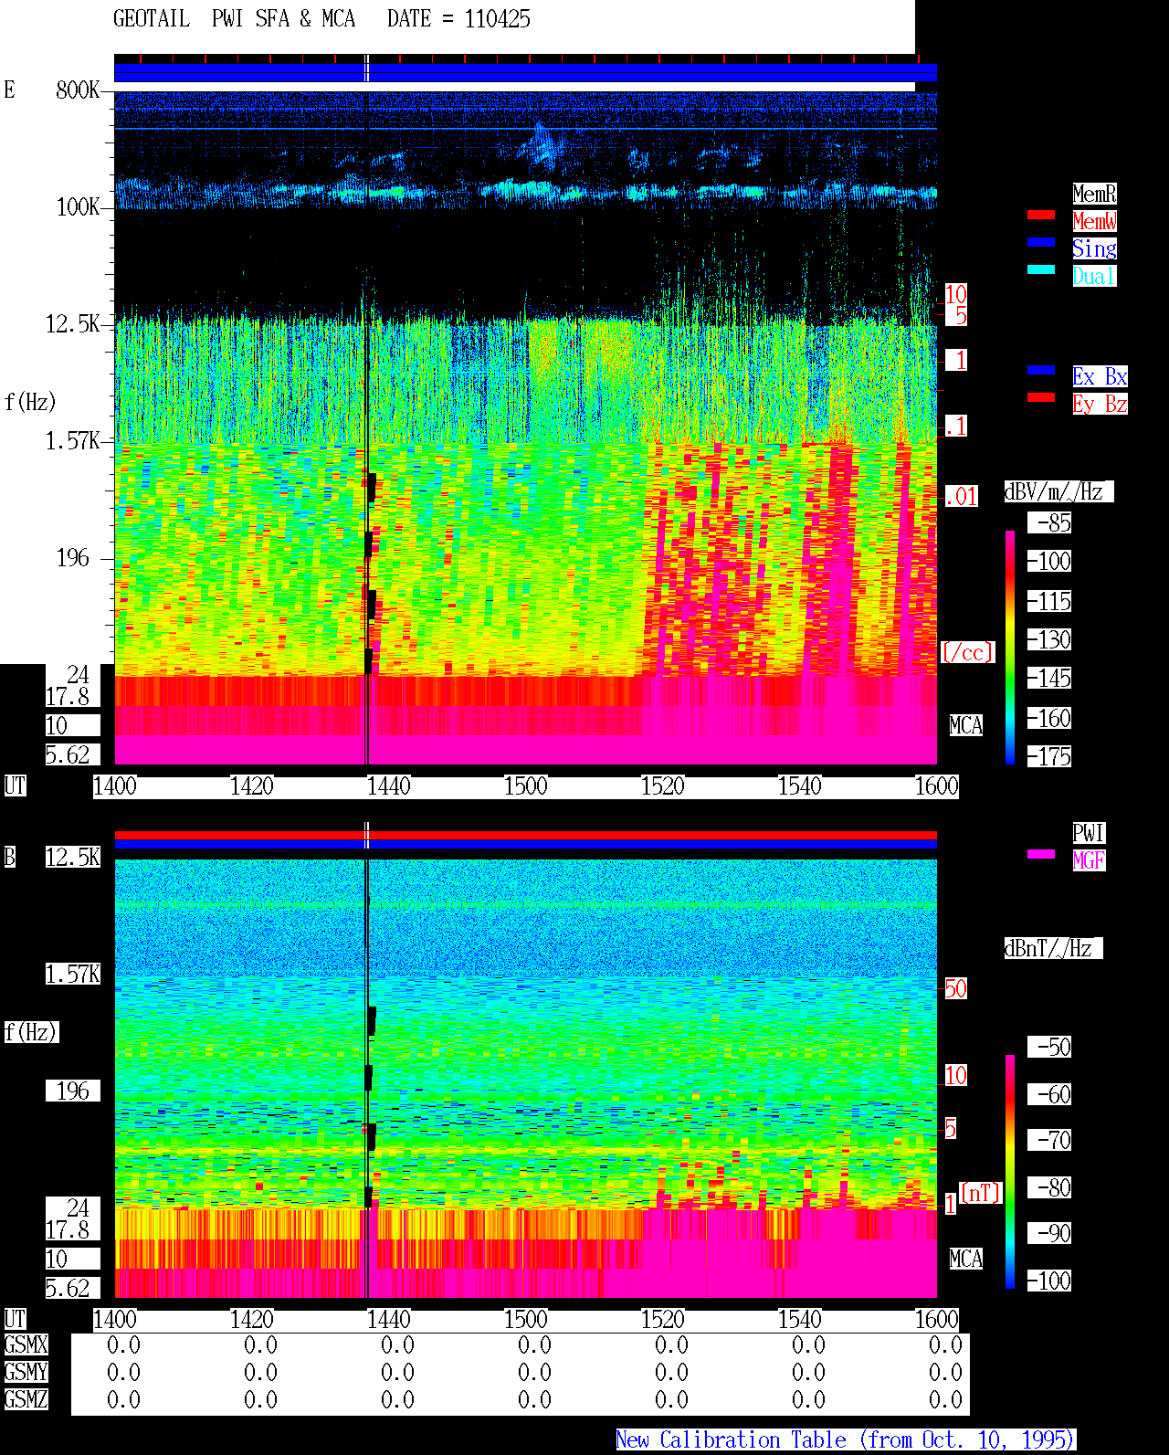This screenshot has height=1455, width=1169.
Task: Click the MCA label beside the B panel
Action: tap(966, 1259)
